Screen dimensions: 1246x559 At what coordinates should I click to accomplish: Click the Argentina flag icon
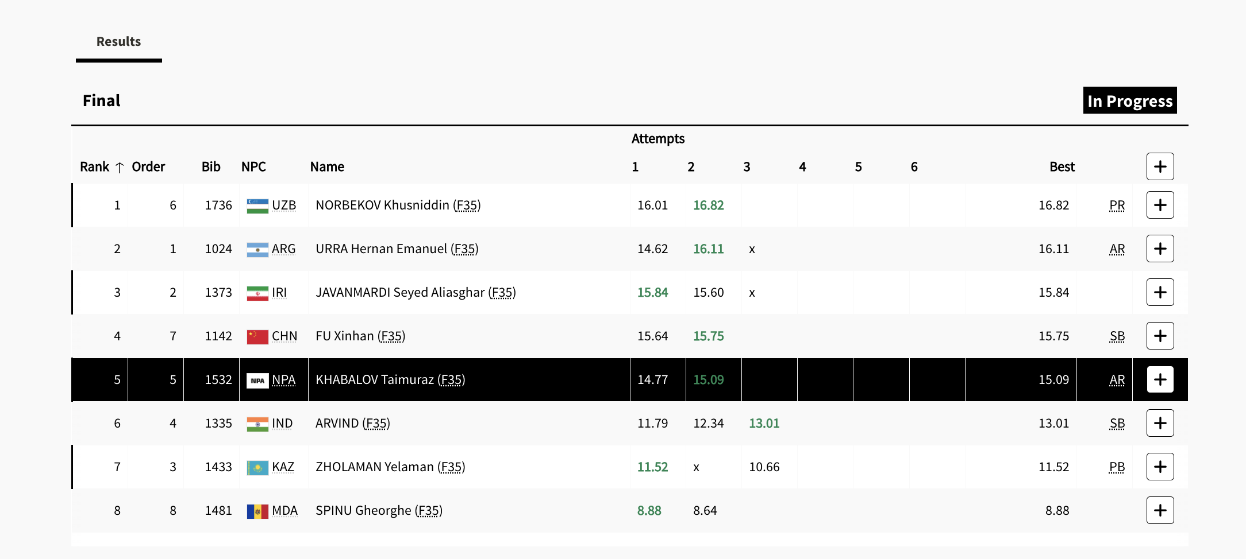pos(257,249)
